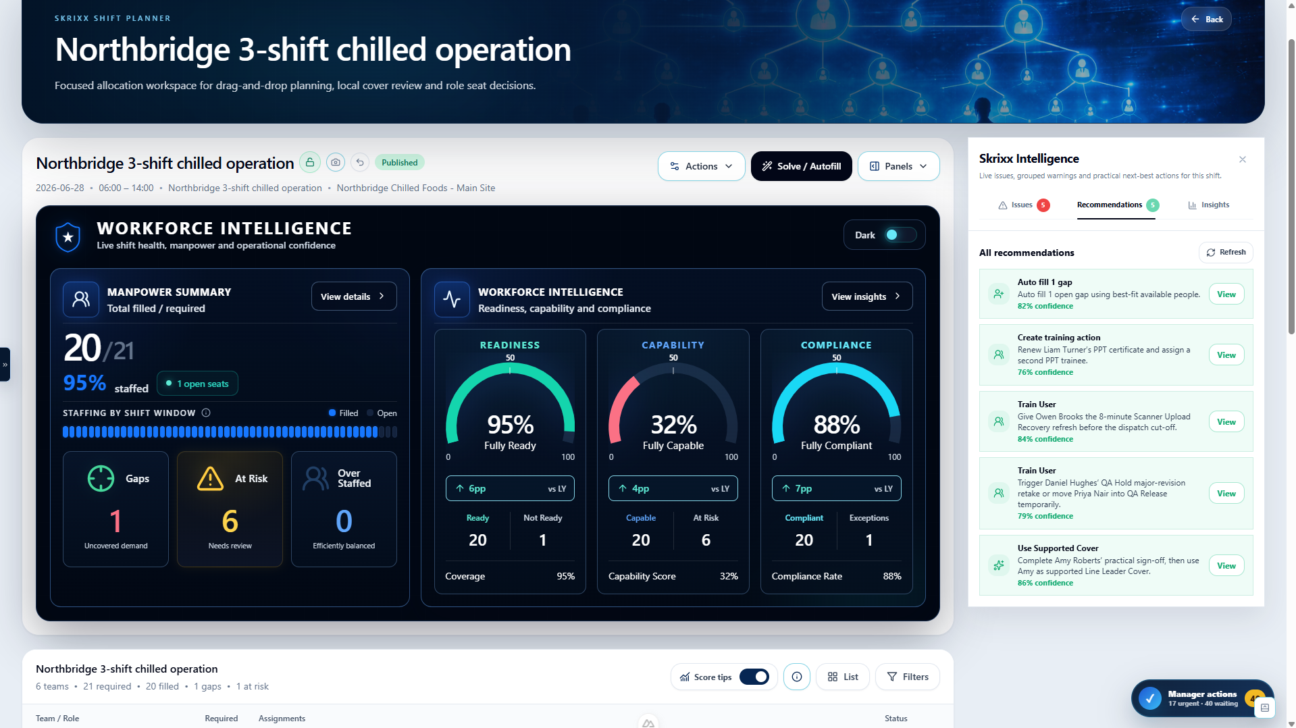Open the Actions dropdown

coord(701,166)
